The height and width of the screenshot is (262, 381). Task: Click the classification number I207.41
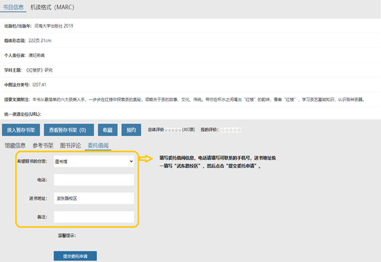(39, 84)
